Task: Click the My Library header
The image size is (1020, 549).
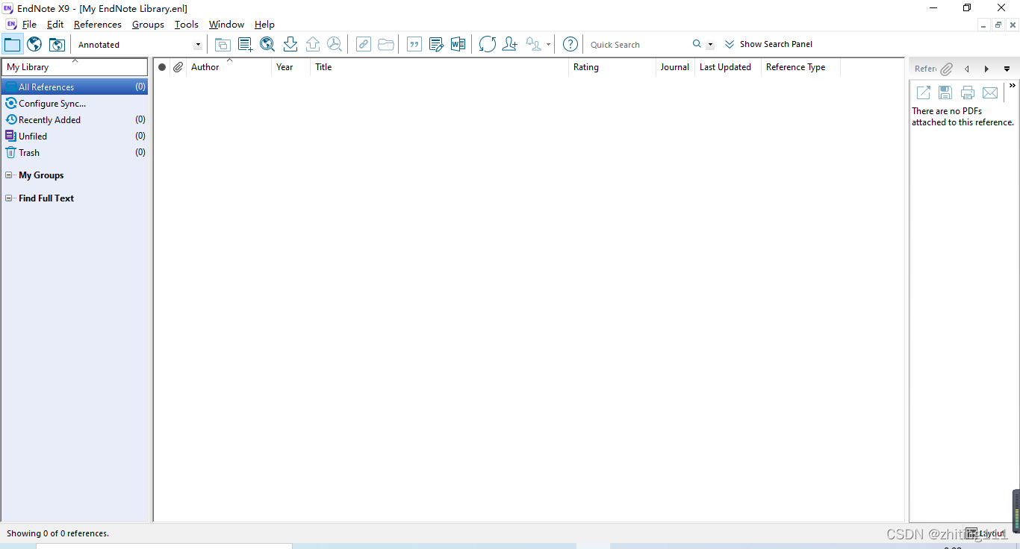Action: click(x=75, y=67)
